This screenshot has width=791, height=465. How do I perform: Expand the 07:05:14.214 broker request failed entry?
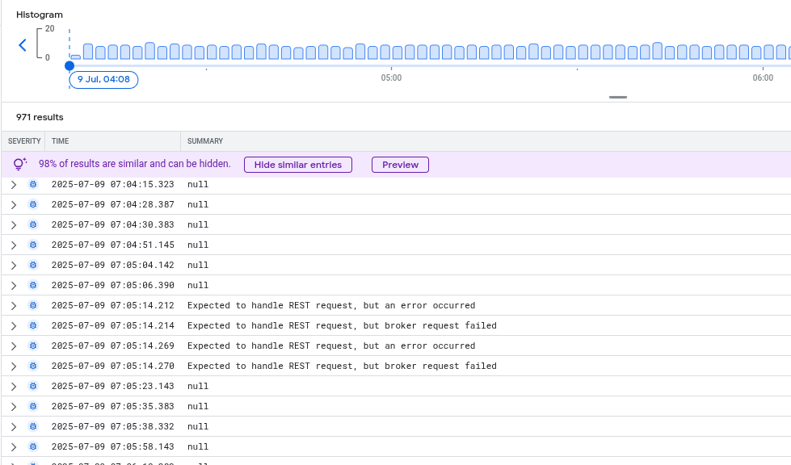click(x=14, y=325)
